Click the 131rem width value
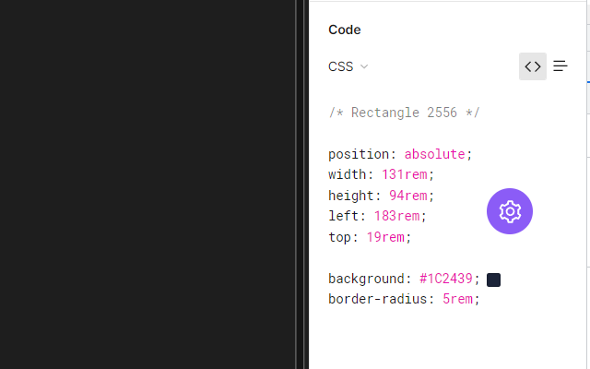 tap(404, 174)
